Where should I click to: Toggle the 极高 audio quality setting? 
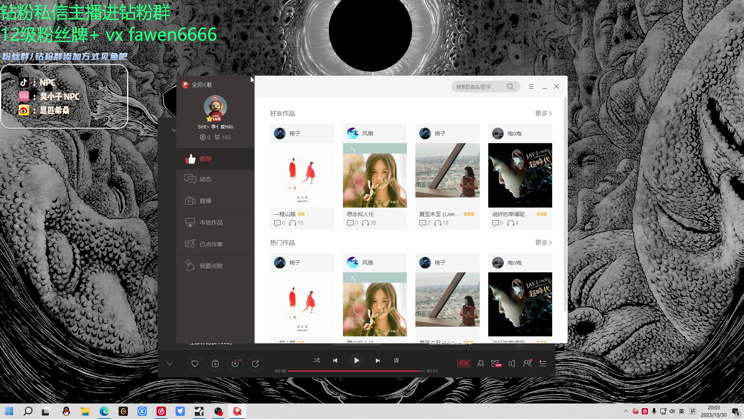(x=463, y=364)
